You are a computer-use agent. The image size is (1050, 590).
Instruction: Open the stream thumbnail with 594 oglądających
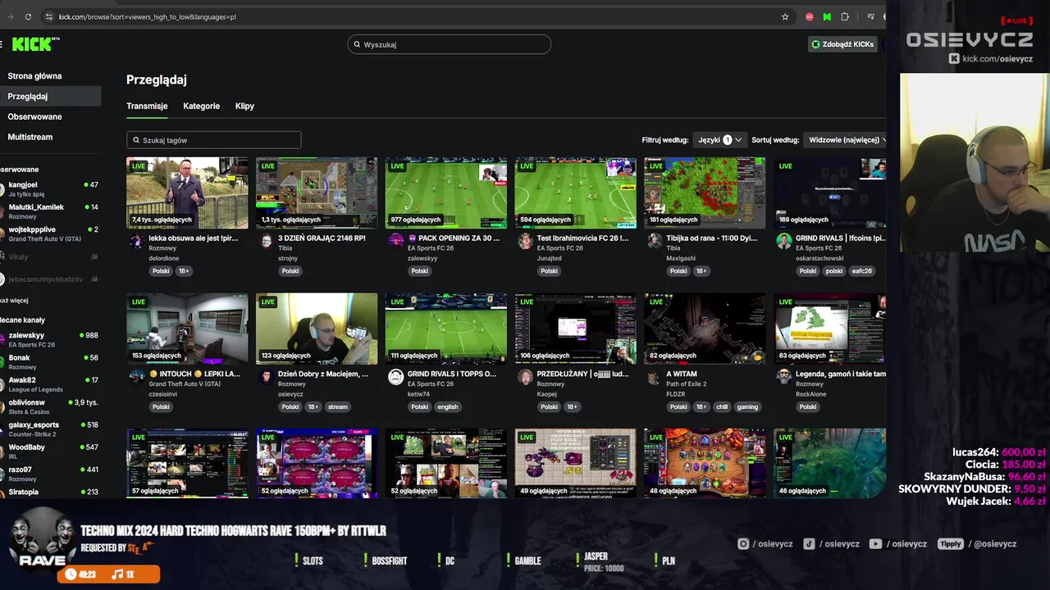pyautogui.click(x=576, y=193)
